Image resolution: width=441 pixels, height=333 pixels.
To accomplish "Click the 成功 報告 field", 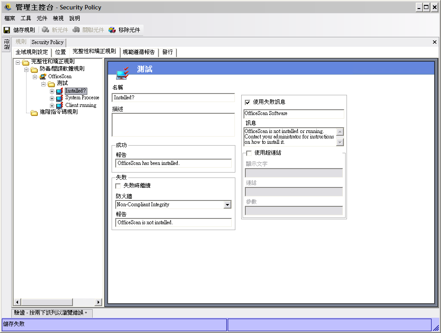I will point(174,164).
